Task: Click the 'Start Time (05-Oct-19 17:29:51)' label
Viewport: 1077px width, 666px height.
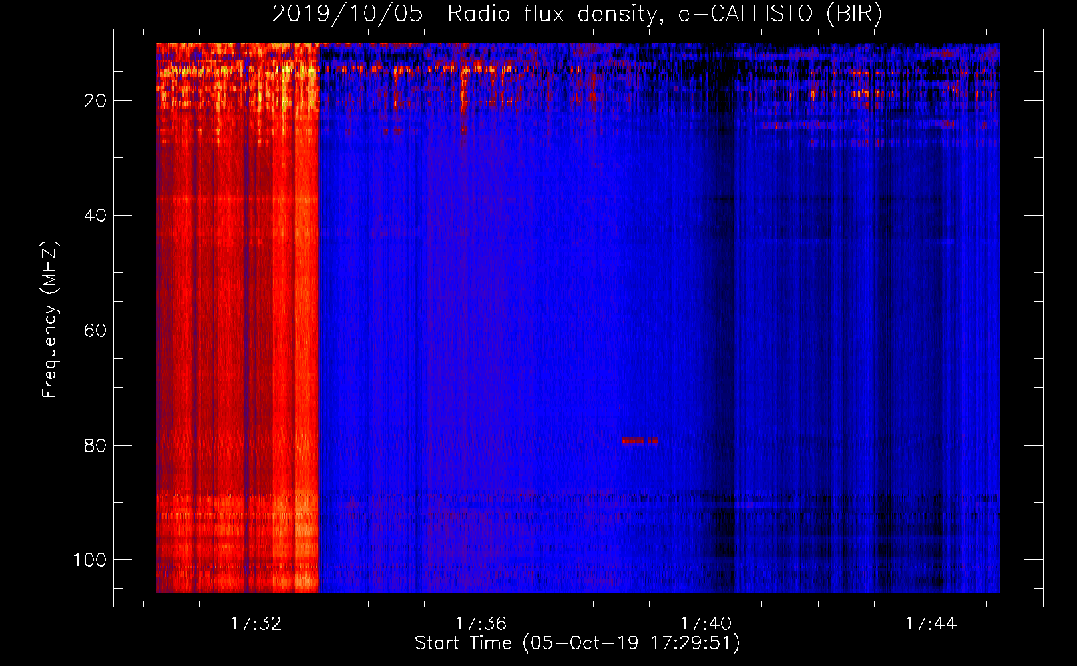Action: click(577, 643)
